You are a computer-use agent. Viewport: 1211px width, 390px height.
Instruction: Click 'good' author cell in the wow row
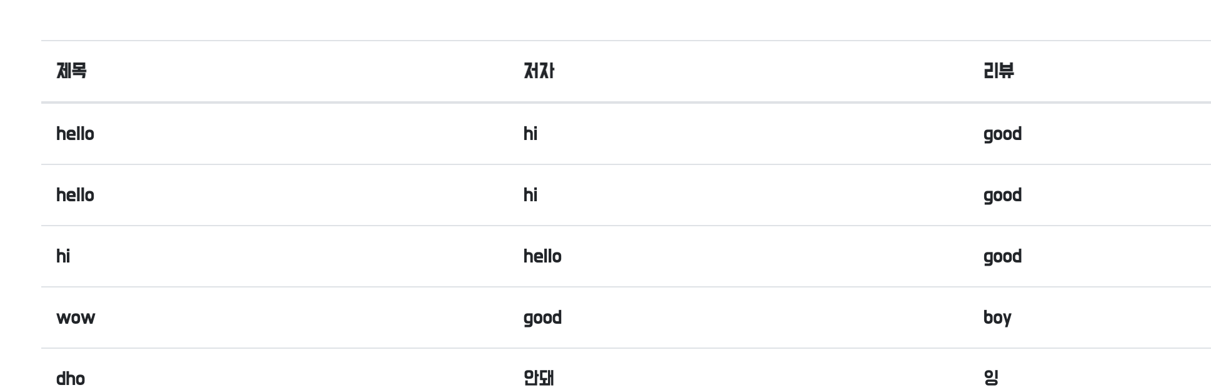click(x=542, y=318)
